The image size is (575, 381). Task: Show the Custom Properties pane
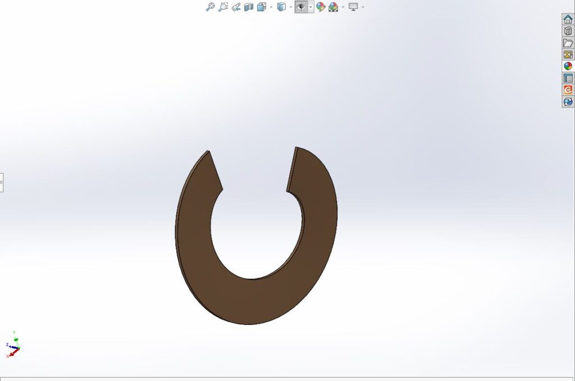[568, 78]
